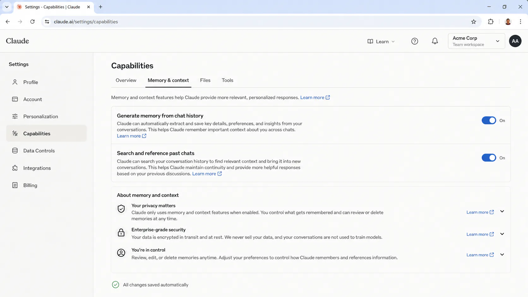Image resolution: width=528 pixels, height=297 pixels.
Task: Open Learn more for Enterprise-grade security
Action: tap(480, 234)
